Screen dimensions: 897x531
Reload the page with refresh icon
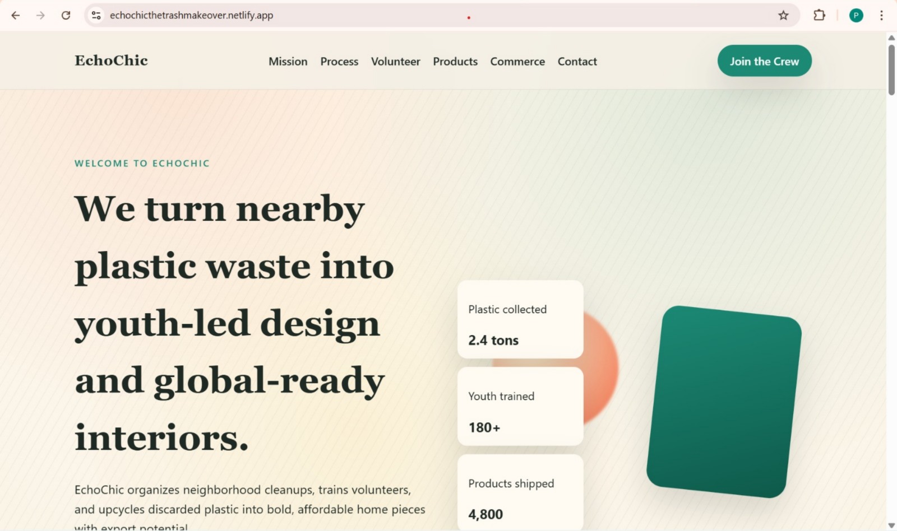click(x=66, y=15)
